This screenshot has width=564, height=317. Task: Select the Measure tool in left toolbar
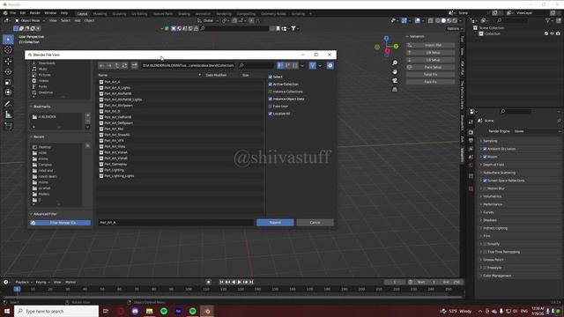click(x=8, y=114)
